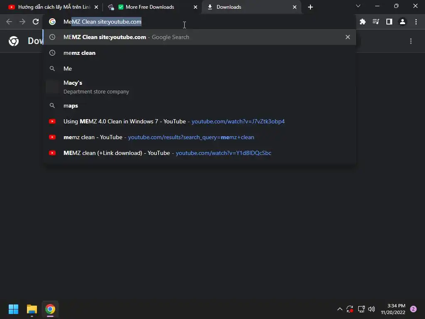Open the Windows Start button

point(13,309)
